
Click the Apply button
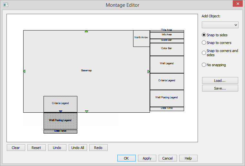147,158
